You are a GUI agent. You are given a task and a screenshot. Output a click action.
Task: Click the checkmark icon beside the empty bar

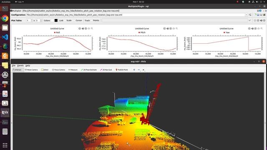(x=250, y=20)
